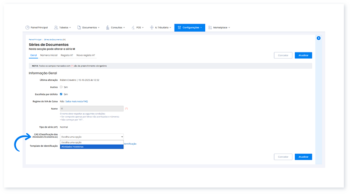Click the Consultas icon in navbar

pyautogui.click(x=108, y=28)
